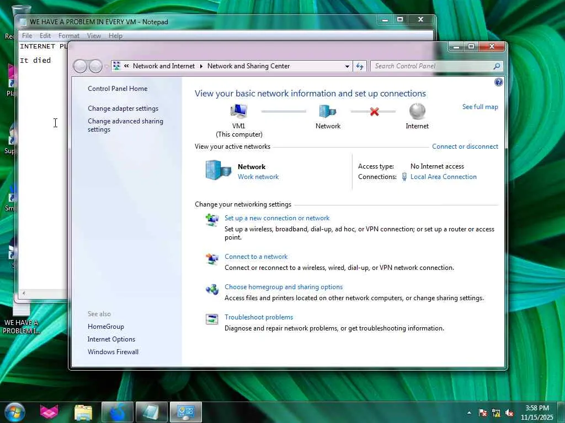
Task: Click the search magnifier icon in Control Panel
Action: (497, 66)
